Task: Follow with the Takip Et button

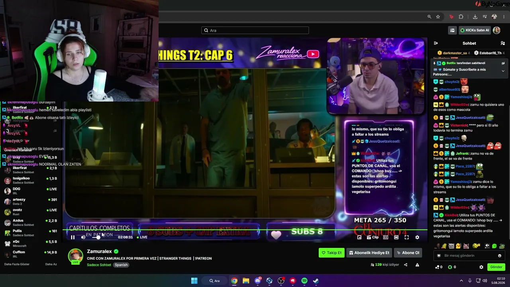Action: pos(331,253)
